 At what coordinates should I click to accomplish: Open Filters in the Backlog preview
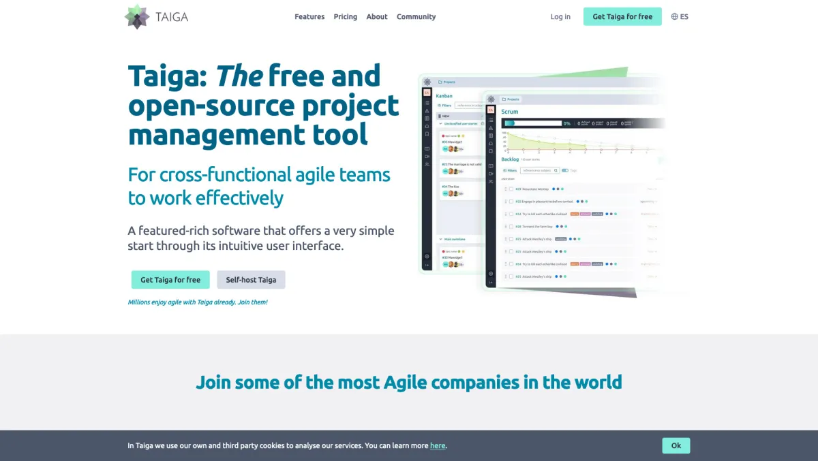510,170
